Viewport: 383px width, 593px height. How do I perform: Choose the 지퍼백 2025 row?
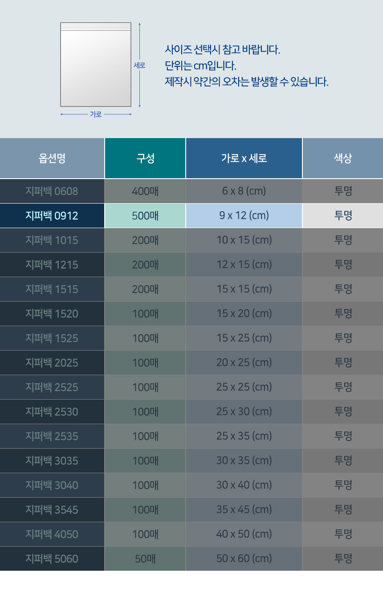pyautogui.click(x=52, y=363)
